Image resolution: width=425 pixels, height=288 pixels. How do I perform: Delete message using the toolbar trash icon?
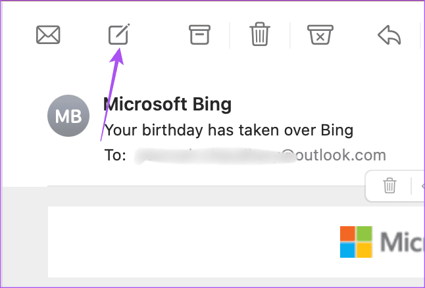tap(260, 34)
